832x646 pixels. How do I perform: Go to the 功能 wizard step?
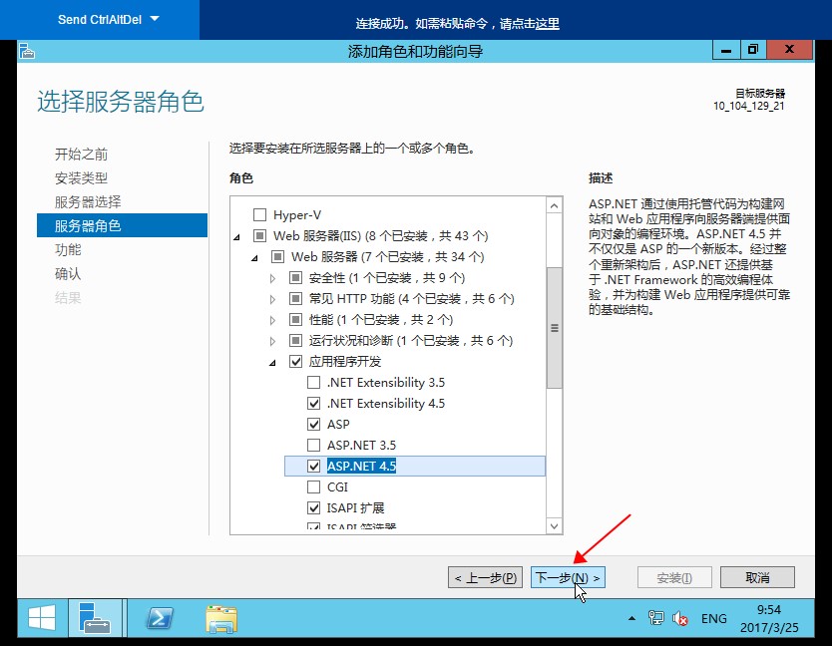68,250
